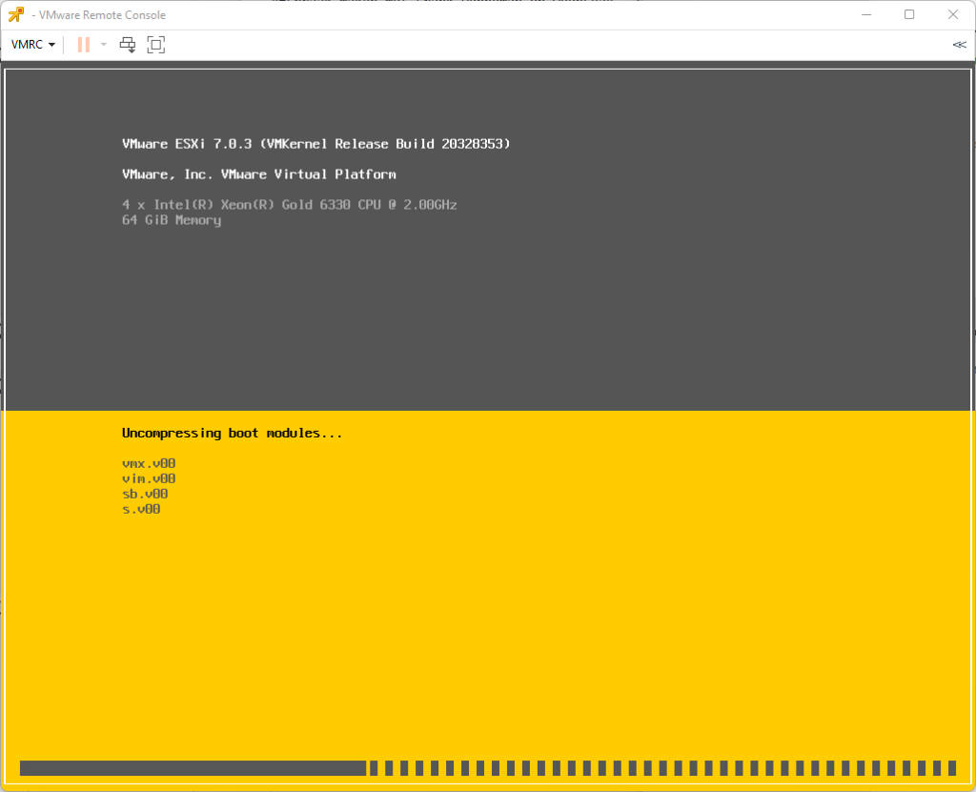Send Ctrl+Alt+Del to the virtual machine
Screen dimensions: 976x792
tap(128, 45)
